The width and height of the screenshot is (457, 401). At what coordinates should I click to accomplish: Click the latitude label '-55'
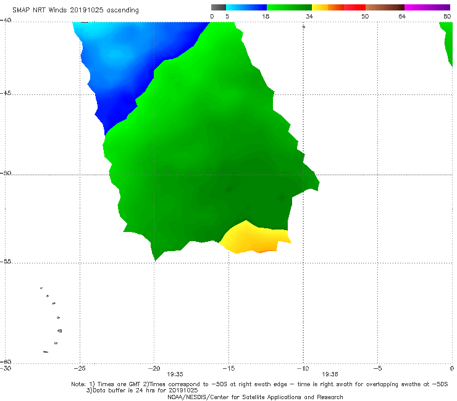[x=6, y=262]
